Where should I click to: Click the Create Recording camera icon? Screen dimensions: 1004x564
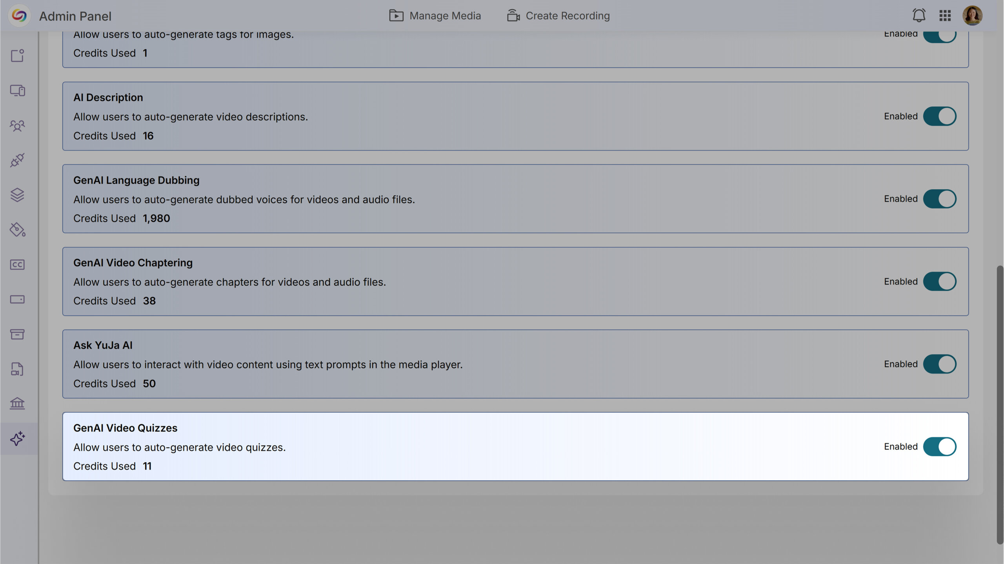click(x=513, y=16)
